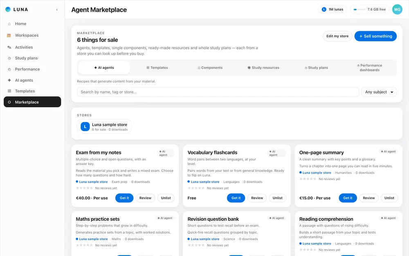
Task: Click Review for Exam from my notes
Action: coord(145,198)
